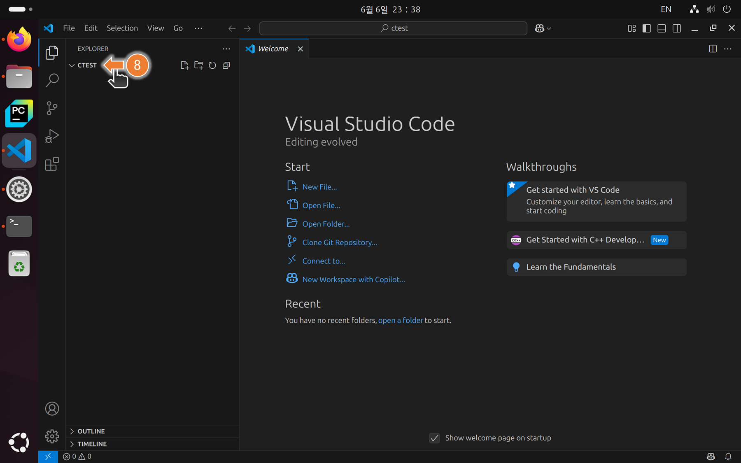Click the Open File... link
Viewport: 741px width, 463px height.
tap(321, 205)
